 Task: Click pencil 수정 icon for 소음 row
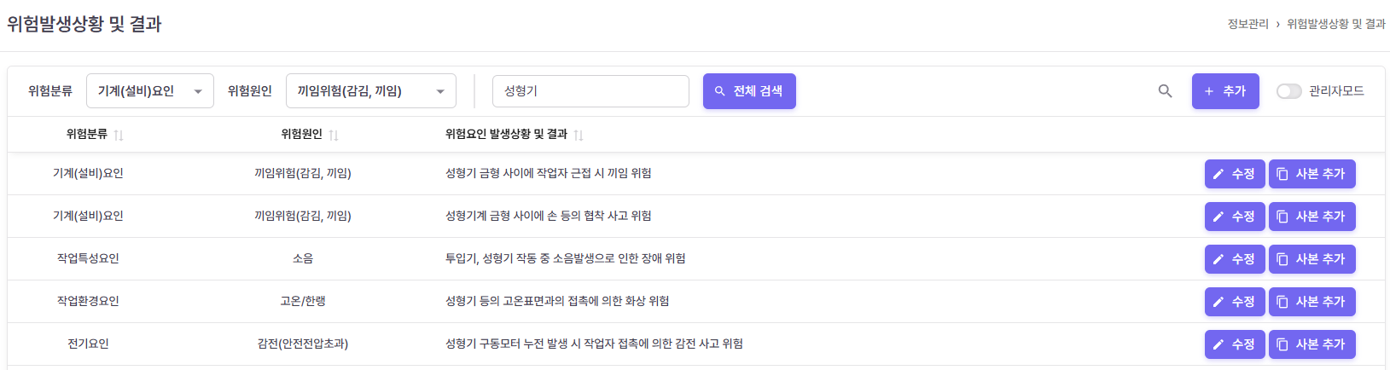coord(1218,259)
